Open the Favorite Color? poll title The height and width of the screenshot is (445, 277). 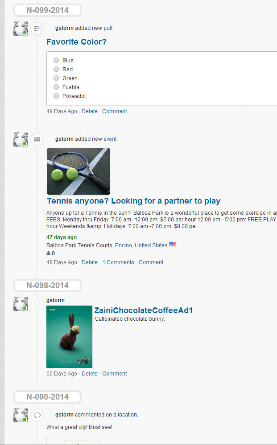click(x=76, y=42)
